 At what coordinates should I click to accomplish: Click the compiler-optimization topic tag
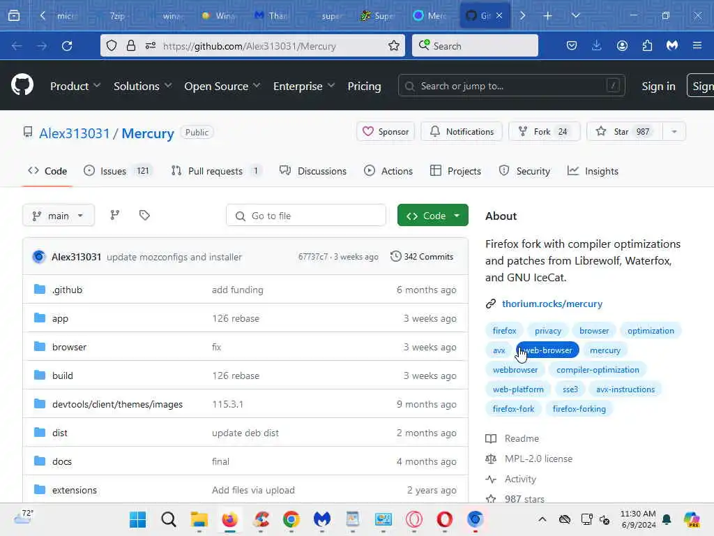click(x=598, y=370)
